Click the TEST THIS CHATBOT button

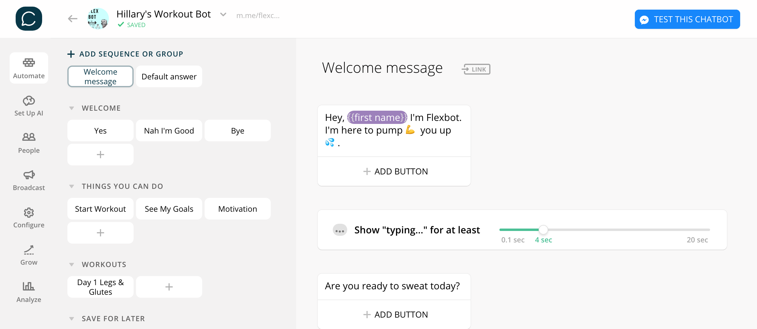tap(687, 19)
